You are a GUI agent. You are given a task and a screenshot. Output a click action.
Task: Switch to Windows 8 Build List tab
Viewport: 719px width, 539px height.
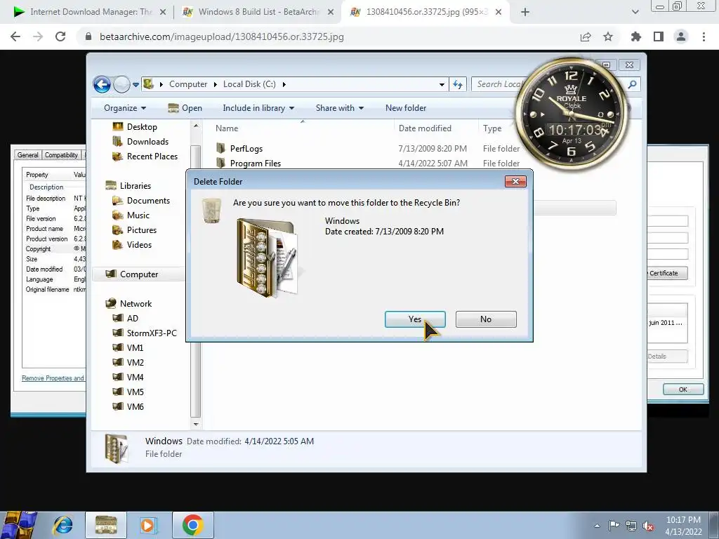coord(258,12)
